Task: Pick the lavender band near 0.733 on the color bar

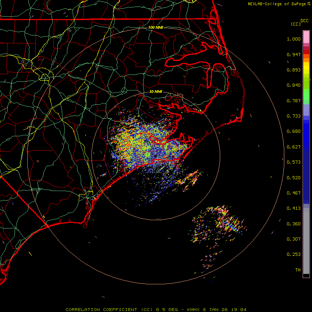Action: click(306, 110)
